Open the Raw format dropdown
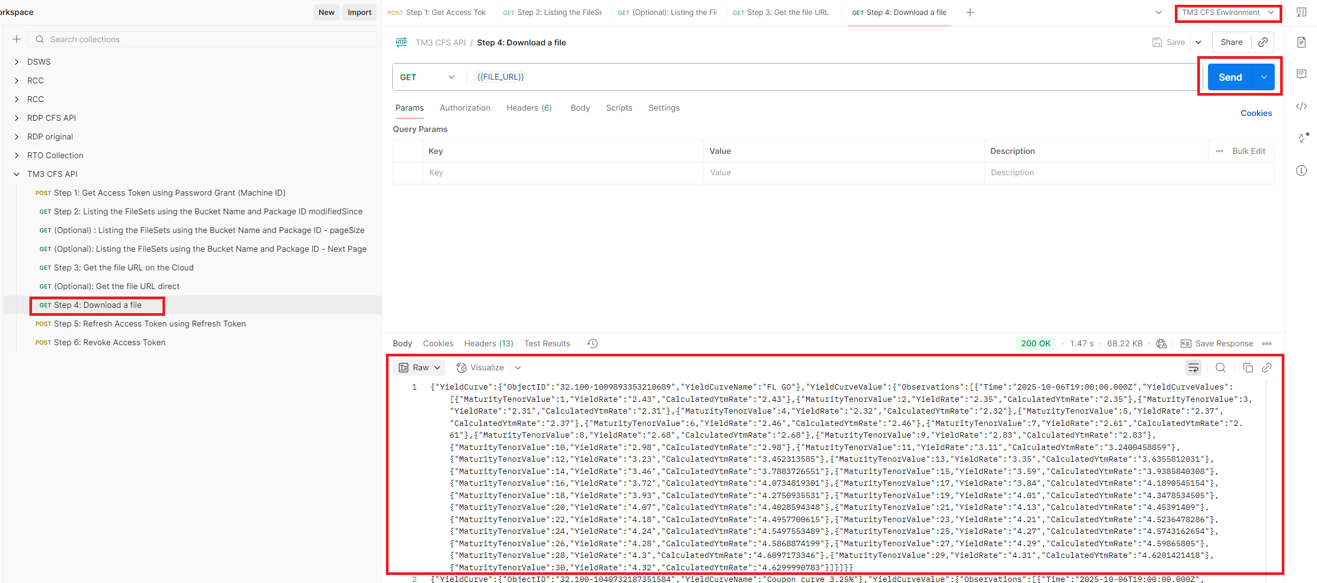1317x583 pixels. coord(420,368)
